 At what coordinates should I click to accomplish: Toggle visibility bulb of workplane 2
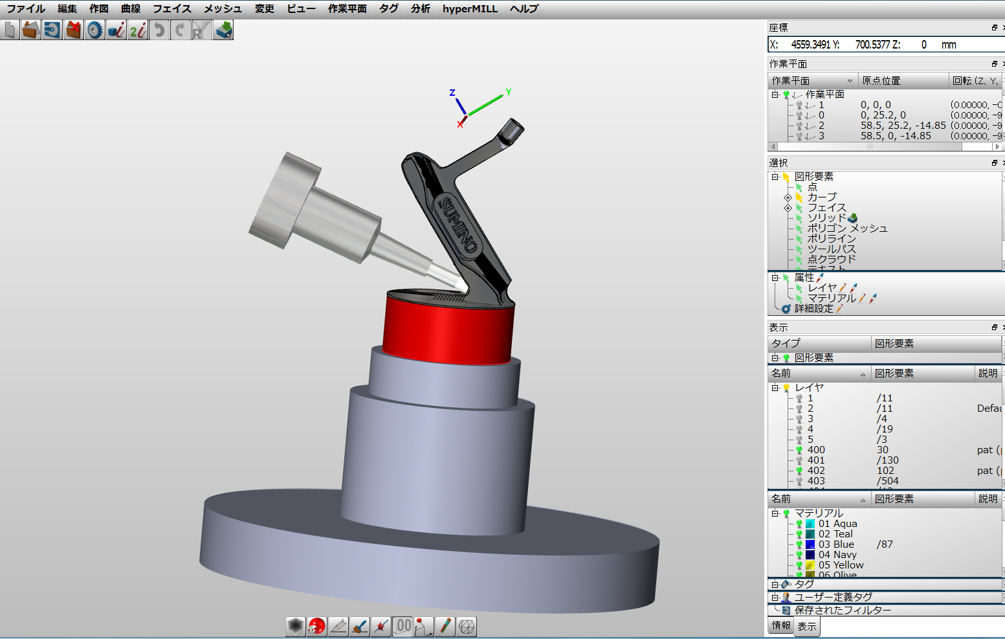tap(799, 126)
